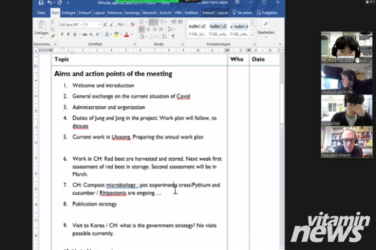Screen dimensions: 376x250
Task: Open text effects (outlined blue A)
Action: [x=107, y=34]
